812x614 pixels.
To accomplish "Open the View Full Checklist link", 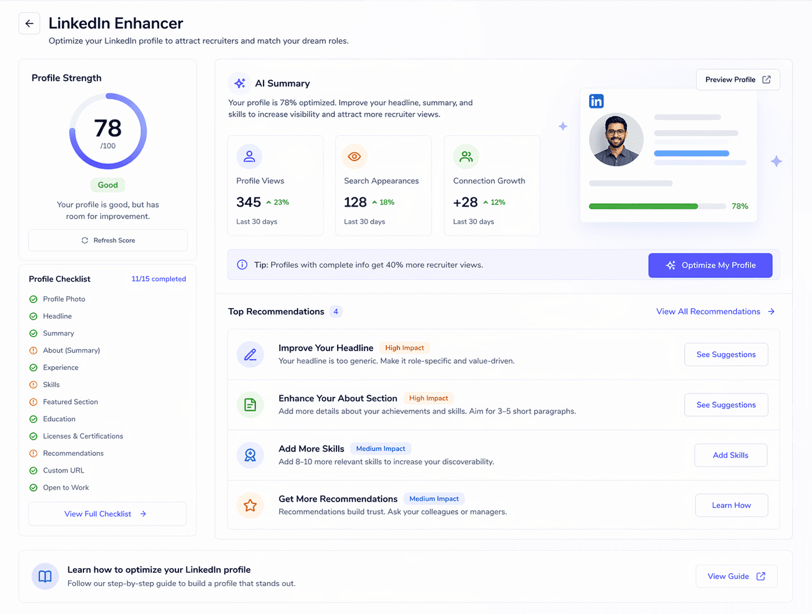I will pos(108,514).
